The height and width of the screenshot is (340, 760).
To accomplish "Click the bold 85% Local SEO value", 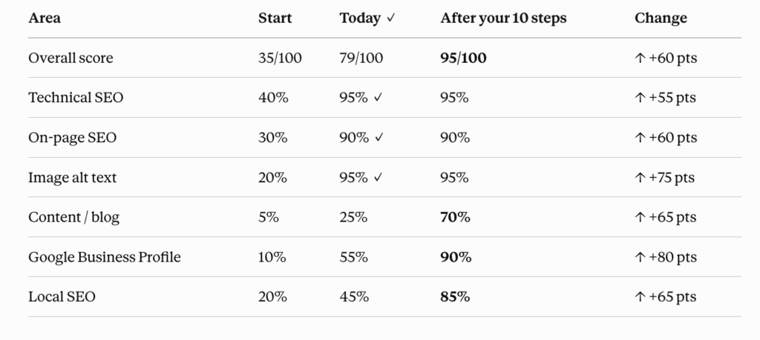I will tap(455, 297).
